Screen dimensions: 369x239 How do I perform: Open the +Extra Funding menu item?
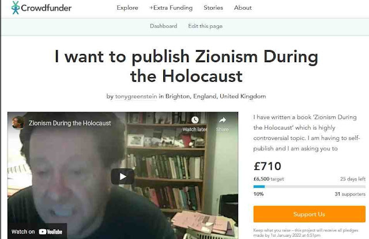[171, 7]
